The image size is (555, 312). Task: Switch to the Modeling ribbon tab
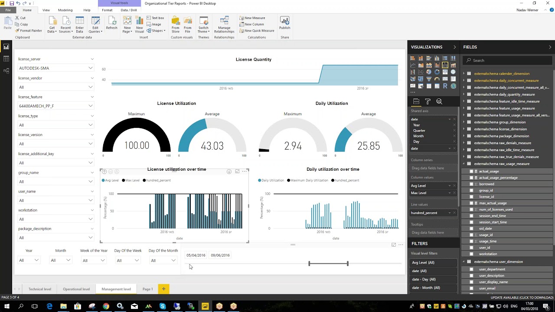pyautogui.click(x=65, y=10)
